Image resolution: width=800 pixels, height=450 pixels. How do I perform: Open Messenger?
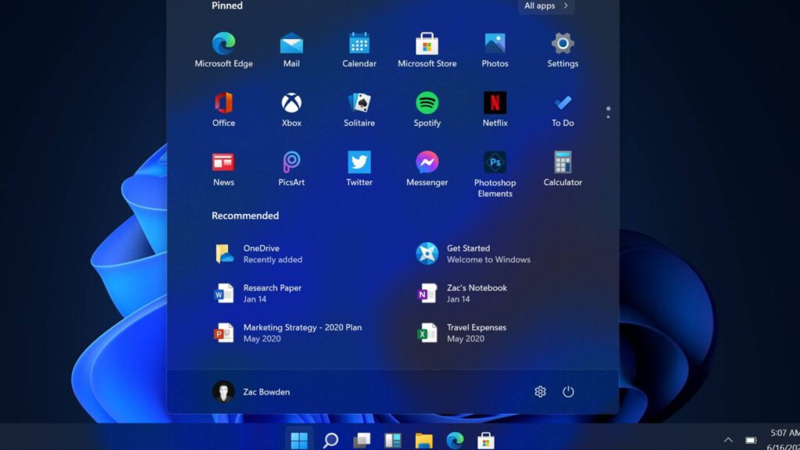(x=427, y=164)
